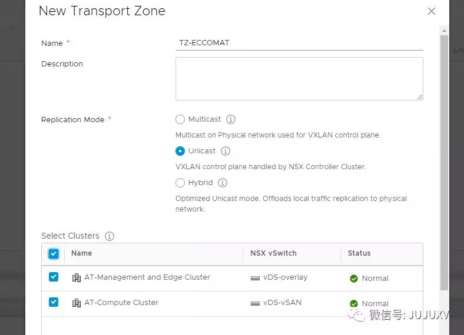Click inside the Description text area
Screen dimensions: 464x335
tap(299, 79)
